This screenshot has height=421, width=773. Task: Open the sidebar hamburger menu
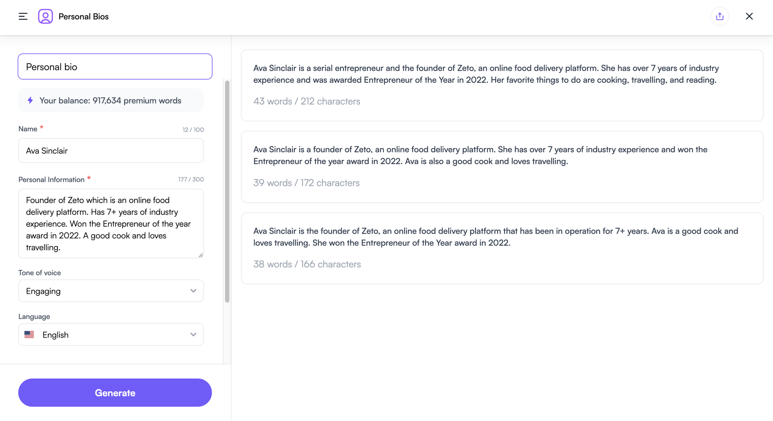23,16
